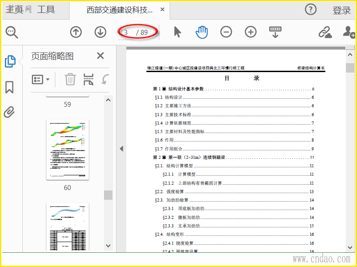Viewport: 357px width, 267px height.
Task: Select the arrow selection tool
Action: [177, 32]
